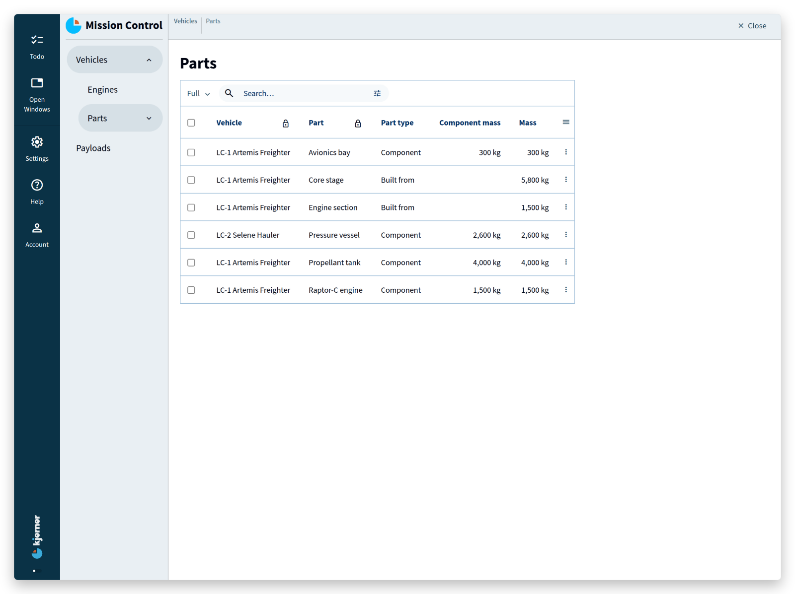Image resolution: width=795 pixels, height=594 pixels.
Task: Go to Engines in sidebar
Action: 103,89
